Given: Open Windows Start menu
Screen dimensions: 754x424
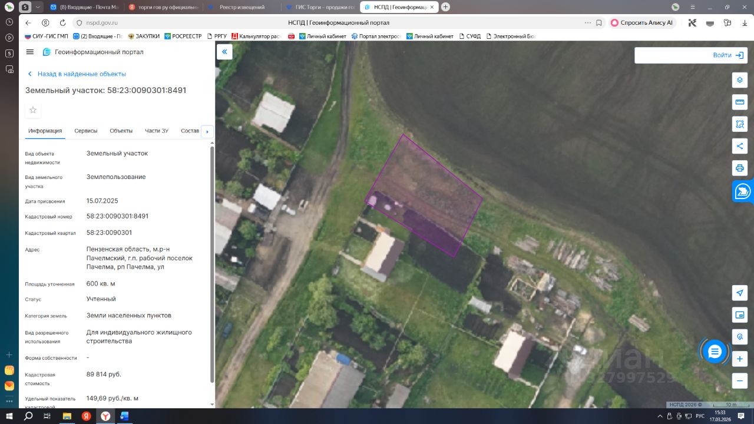Looking at the screenshot, I should click(9, 416).
